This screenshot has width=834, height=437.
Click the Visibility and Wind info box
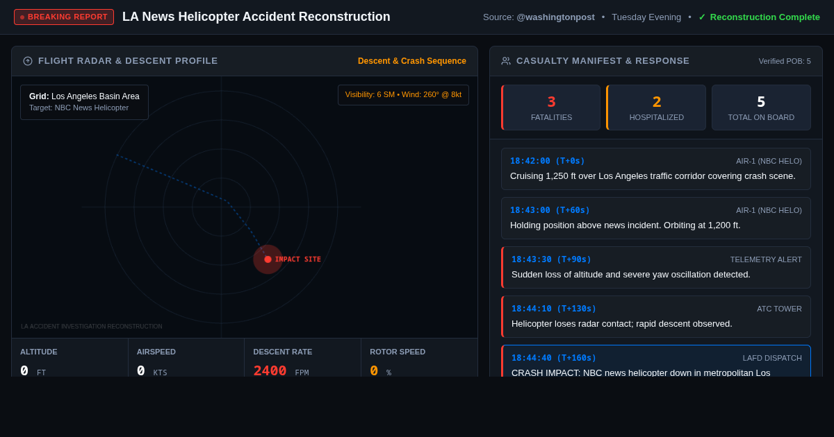[403, 95]
